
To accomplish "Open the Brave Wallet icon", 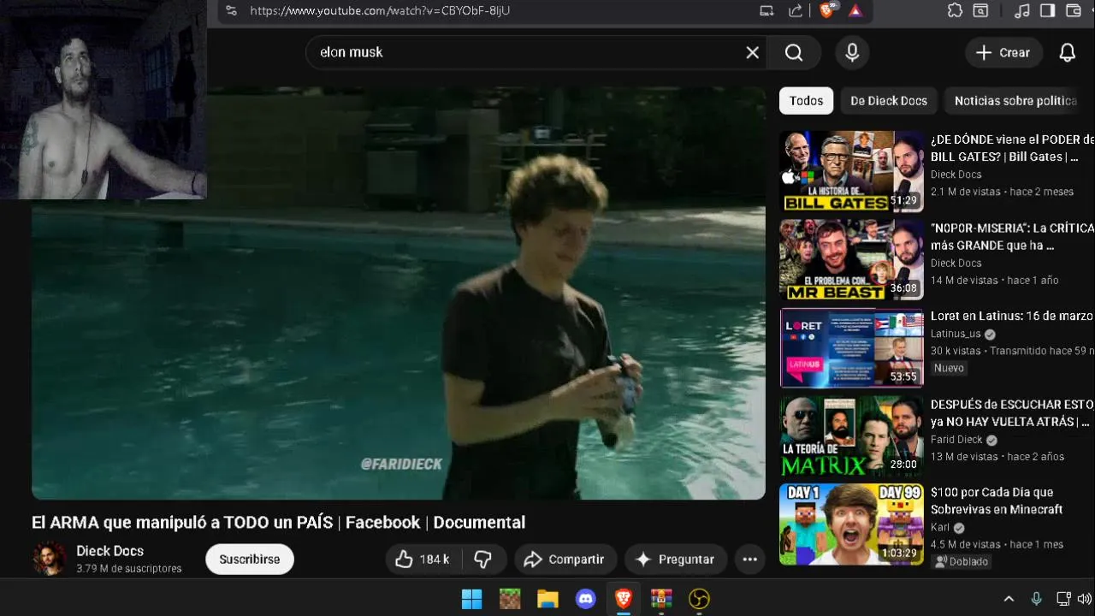I will pos(1074,11).
